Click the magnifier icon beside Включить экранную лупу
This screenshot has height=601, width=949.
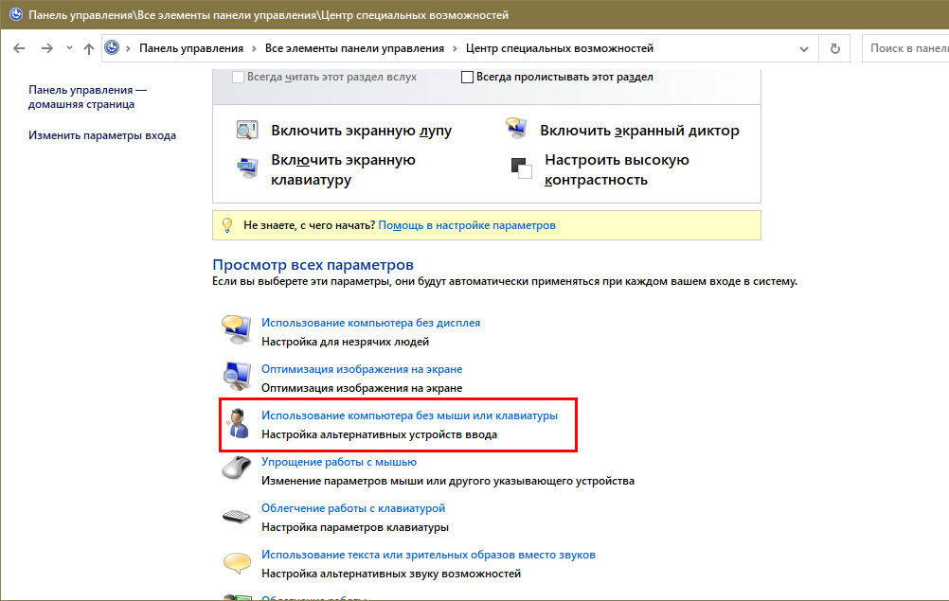[247, 131]
